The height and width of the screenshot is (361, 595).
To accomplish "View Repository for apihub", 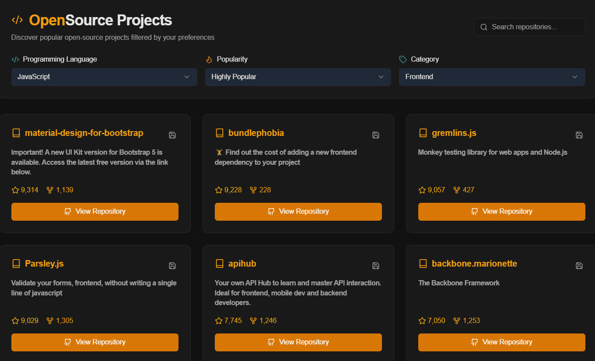I will pyautogui.click(x=298, y=342).
